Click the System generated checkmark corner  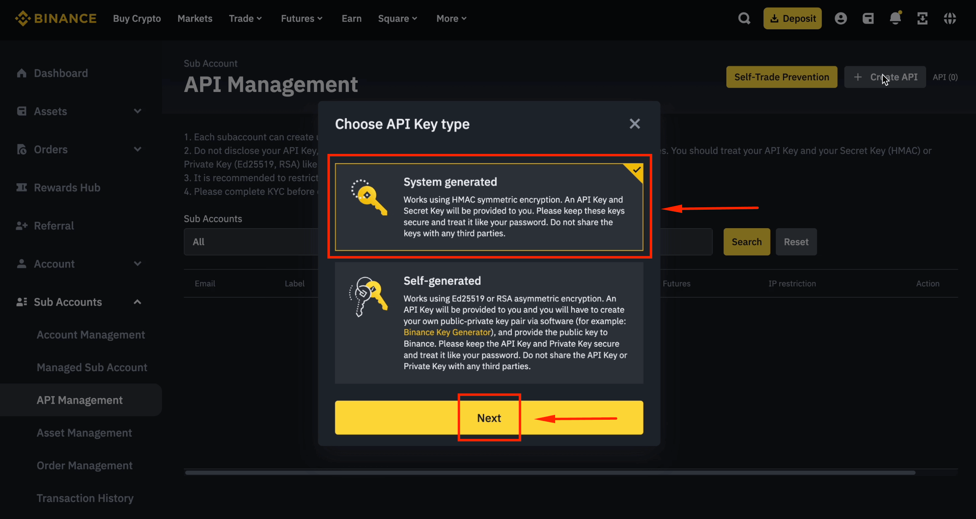[x=636, y=170]
